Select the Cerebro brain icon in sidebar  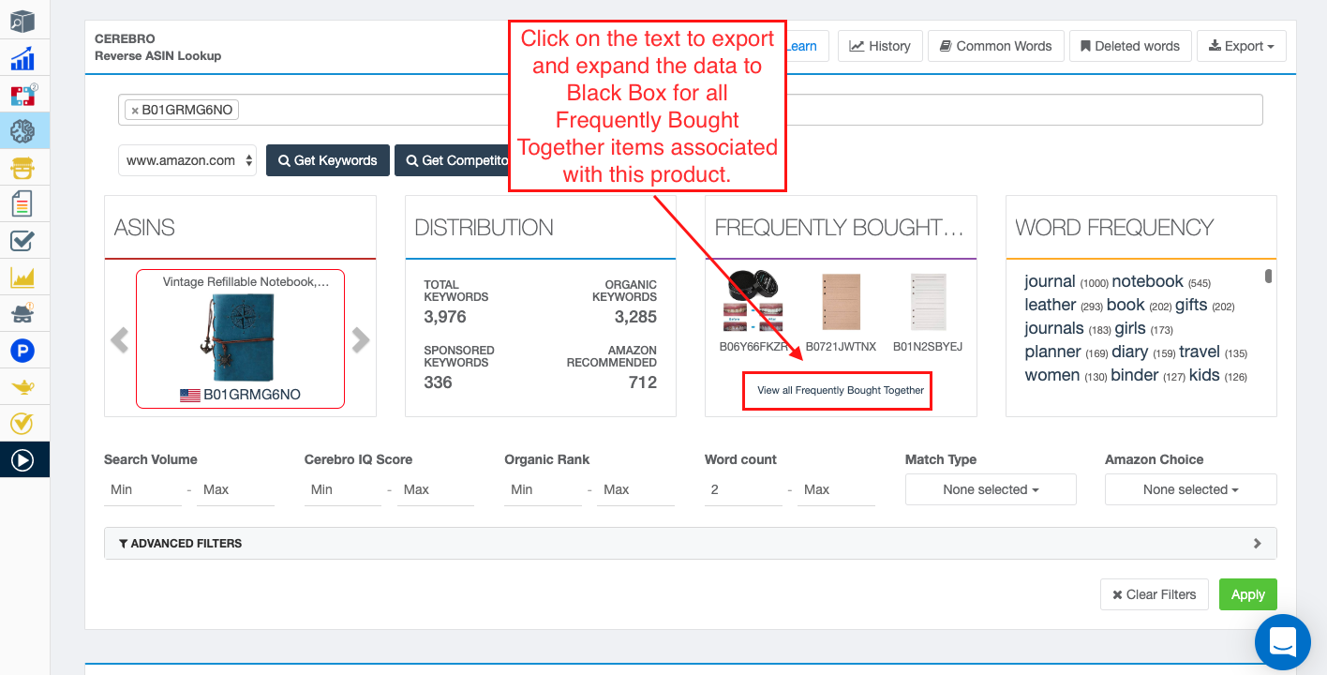point(22,131)
